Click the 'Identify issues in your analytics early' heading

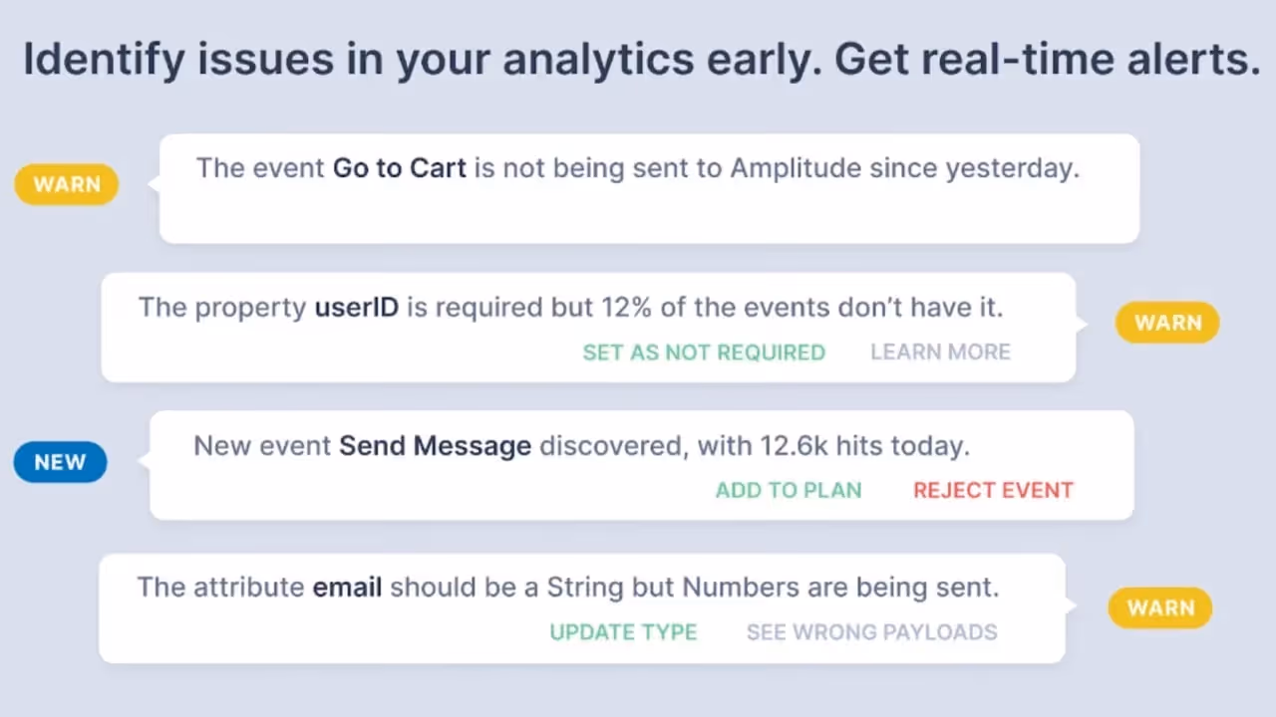[x=641, y=60]
